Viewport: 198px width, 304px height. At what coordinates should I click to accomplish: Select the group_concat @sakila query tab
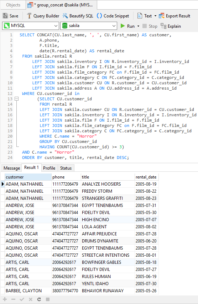(x=61, y=5)
